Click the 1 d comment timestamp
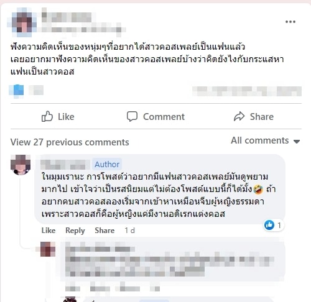This screenshot has width=311, height=302. [x=129, y=231]
